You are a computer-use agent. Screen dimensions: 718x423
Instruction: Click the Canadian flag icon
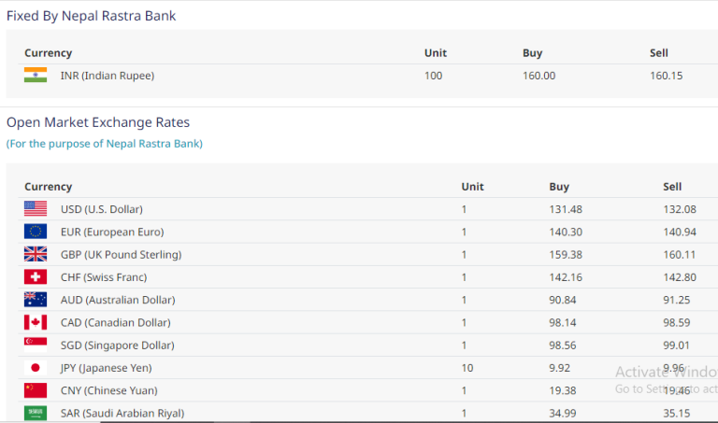point(36,322)
